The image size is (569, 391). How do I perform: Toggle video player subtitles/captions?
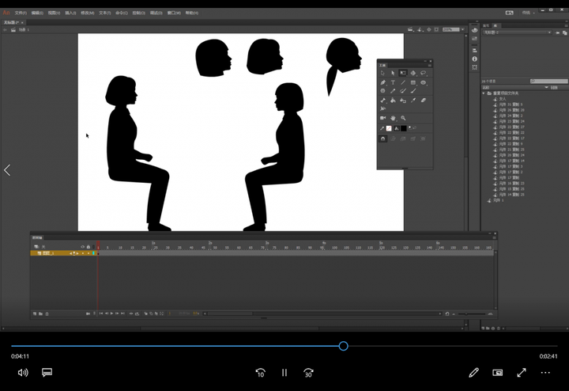click(x=47, y=372)
